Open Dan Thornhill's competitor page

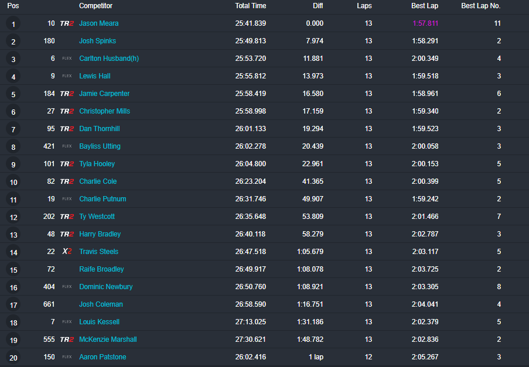tap(99, 129)
